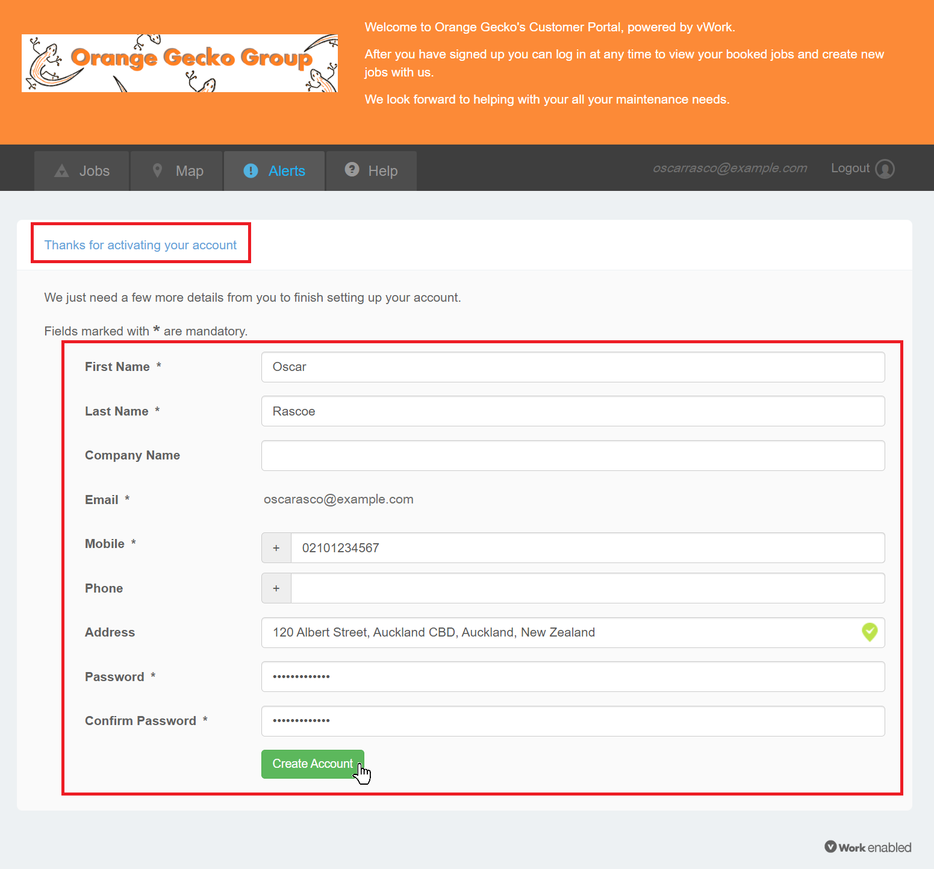Click the 'Welcome to Orange Gecko's Customer Portal' text

click(x=550, y=27)
